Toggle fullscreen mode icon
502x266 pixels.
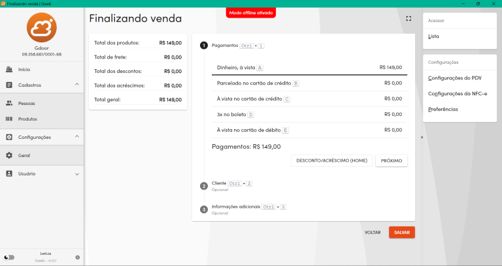click(x=409, y=18)
